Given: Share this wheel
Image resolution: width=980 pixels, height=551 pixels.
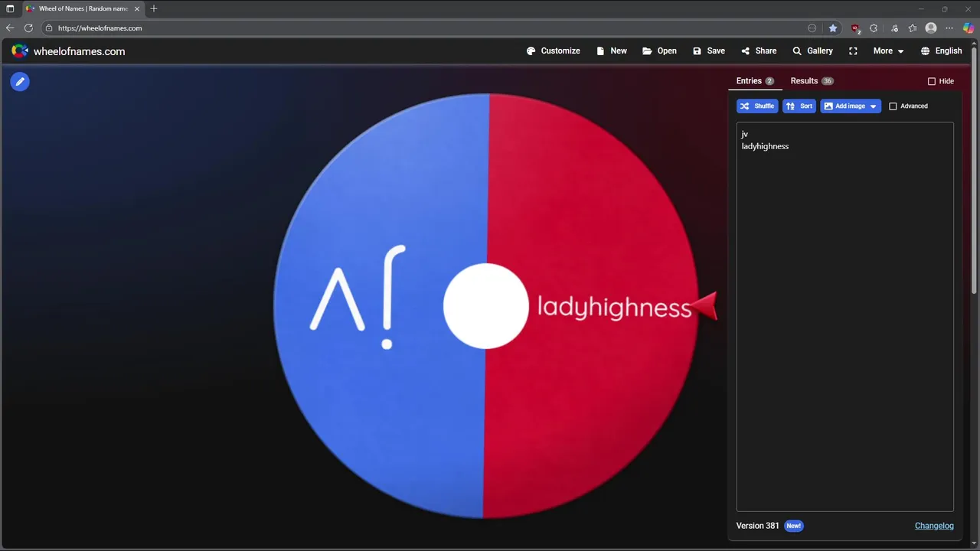Looking at the screenshot, I should tap(759, 51).
